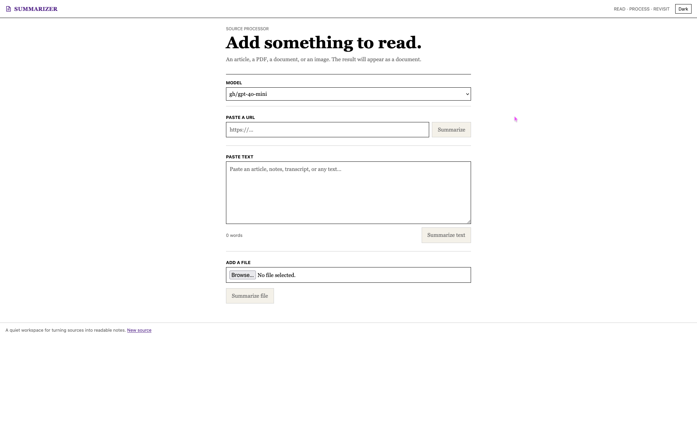Image resolution: width=697 pixels, height=435 pixels.
Task: Click the 'PASTE TEXT' label
Action: click(x=240, y=157)
